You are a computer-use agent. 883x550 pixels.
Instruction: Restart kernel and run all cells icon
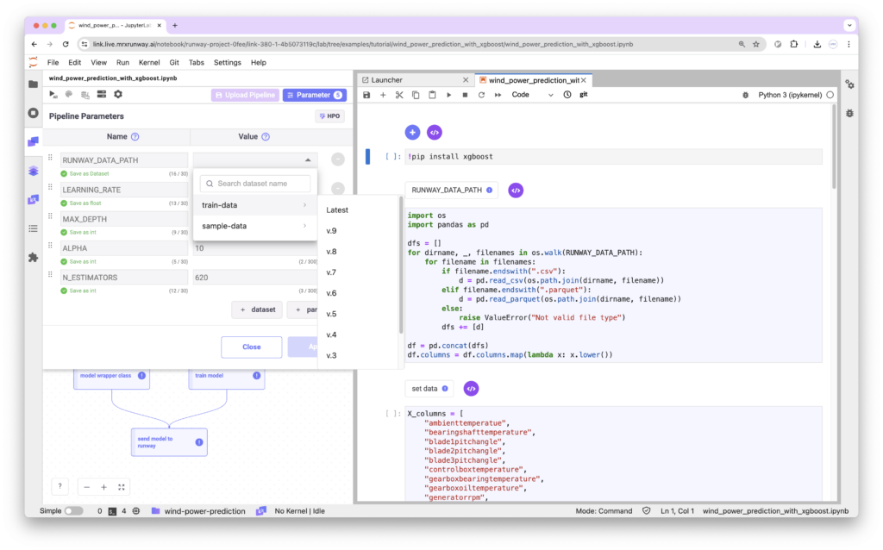(x=498, y=95)
